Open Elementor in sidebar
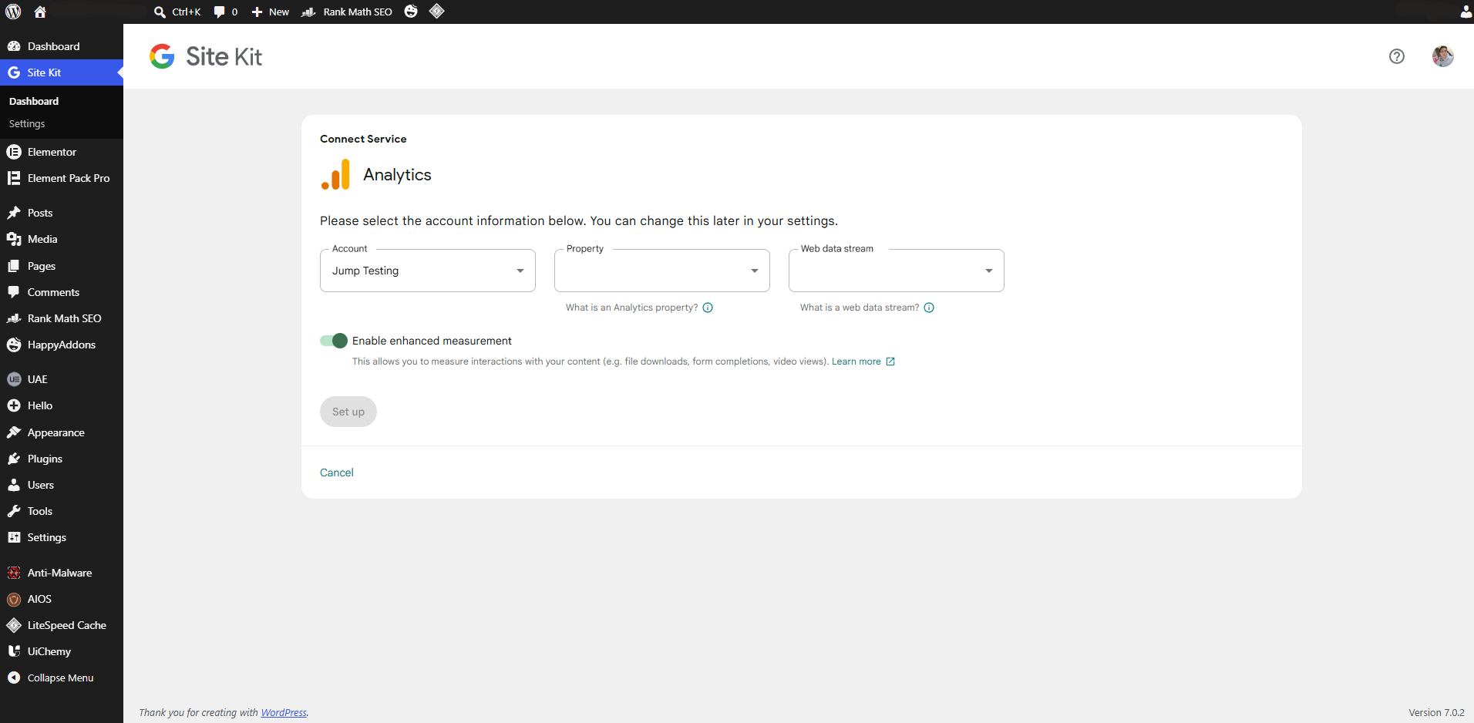 (x=62, y=152)
